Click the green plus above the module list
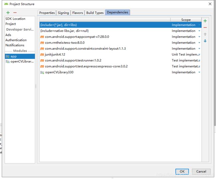 coord(8,13)
